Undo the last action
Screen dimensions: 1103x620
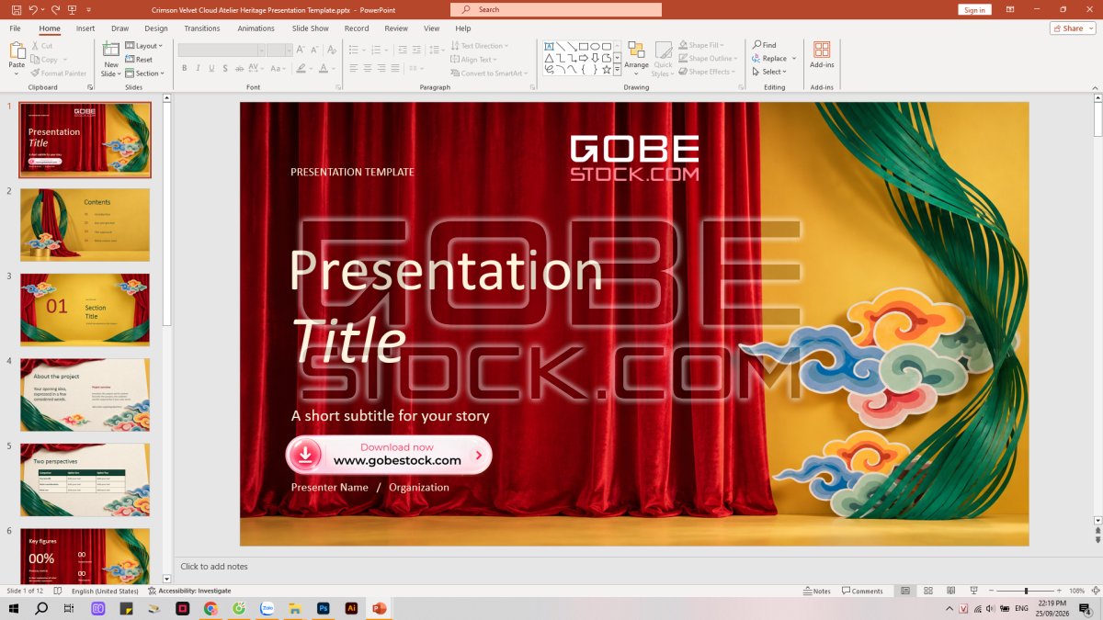coord(33,9)
